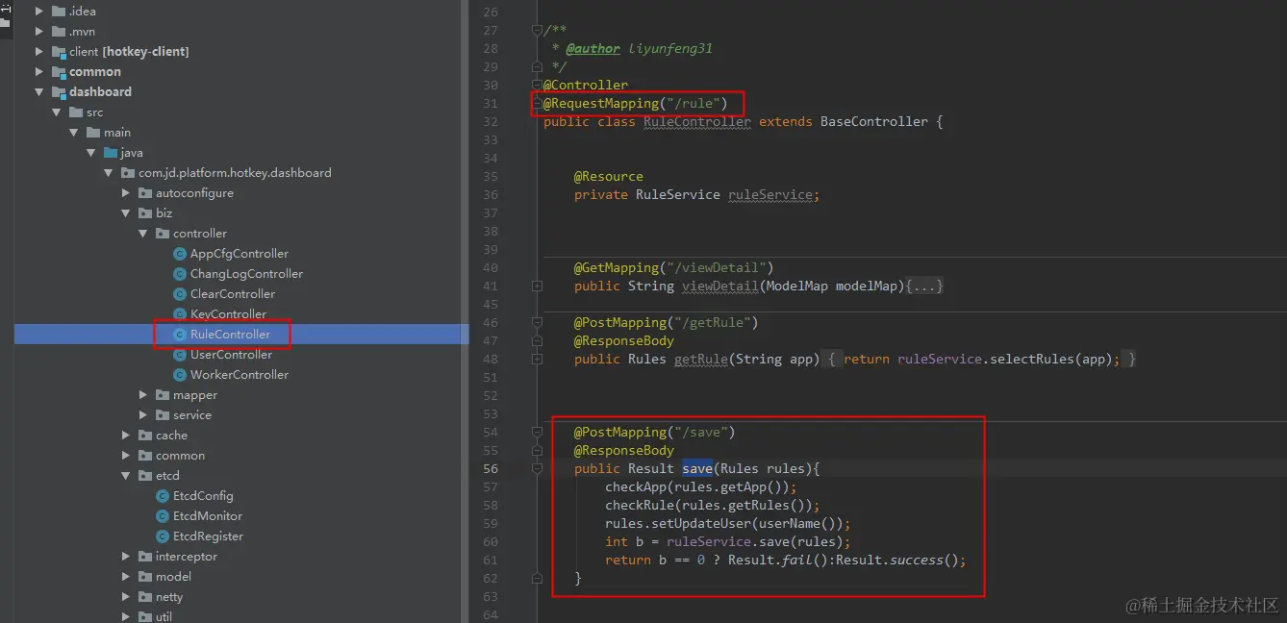The height and width of the screenshot is (623, 1287).
Task: Open RuleController in the project tree
Action: 230,335
